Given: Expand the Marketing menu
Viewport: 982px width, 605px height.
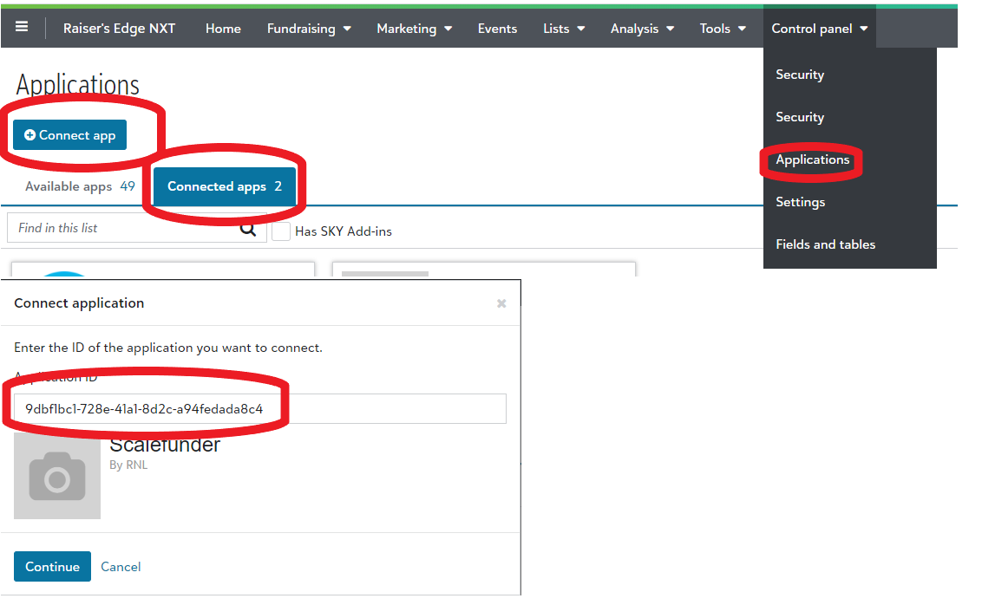Looking at the screenshot, I should pos(414,29).
